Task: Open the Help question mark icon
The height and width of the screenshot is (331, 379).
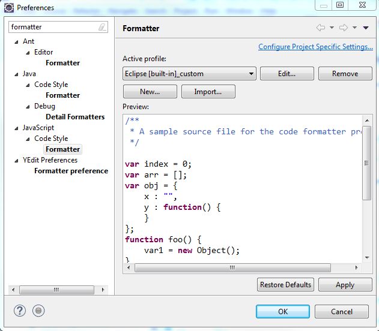Action: click(20, 311)
